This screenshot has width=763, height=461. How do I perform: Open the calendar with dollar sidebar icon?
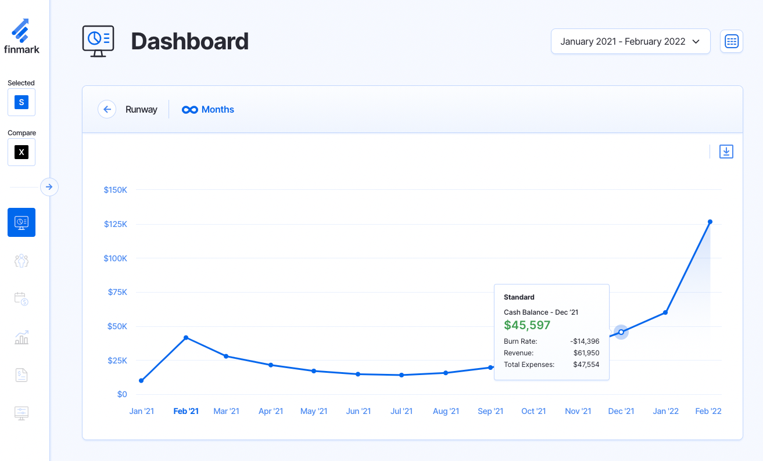[22, 299]
